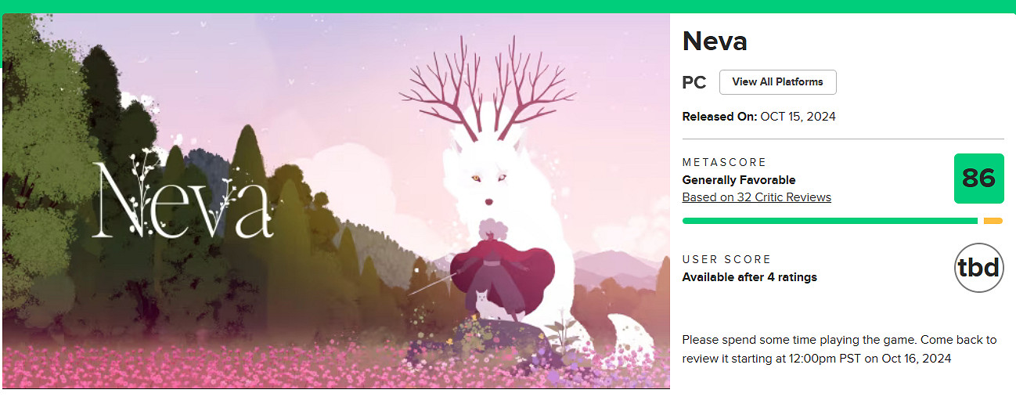
Task: Click the Available after 4 ratings text
Action: 750,277
